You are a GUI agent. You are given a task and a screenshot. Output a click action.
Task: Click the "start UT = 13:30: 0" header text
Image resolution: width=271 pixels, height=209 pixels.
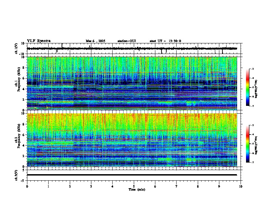(x=165, y=41)
